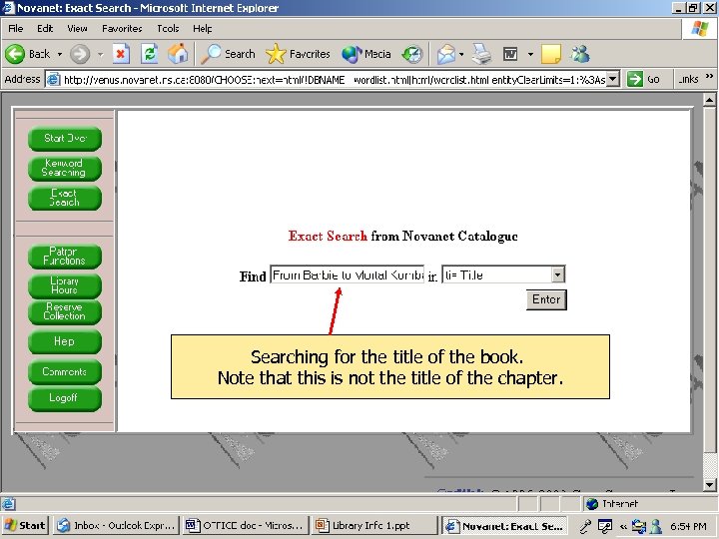Viewport: 719px width, 539px height.
Task: Expand the address bar URL dropdown
Action: point(613,79)
